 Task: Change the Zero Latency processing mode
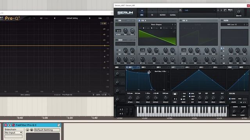tap(25, 95)
